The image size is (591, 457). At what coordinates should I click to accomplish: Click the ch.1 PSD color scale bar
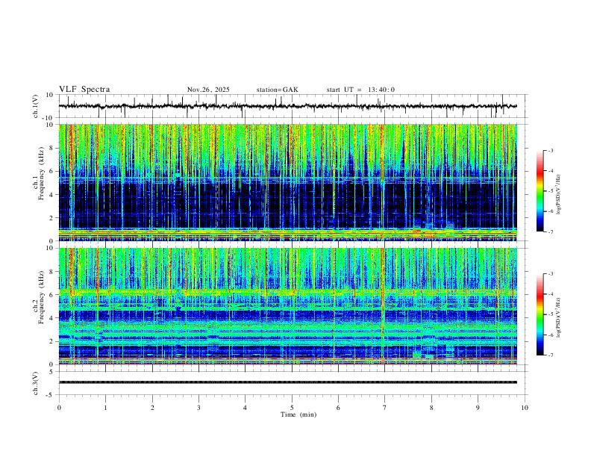(540, 191)
